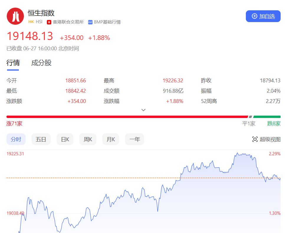The height and width of the screenshot is (233, 288).
Task: Click 香港联合交易所 exchange label
Action: coord(68,22)
